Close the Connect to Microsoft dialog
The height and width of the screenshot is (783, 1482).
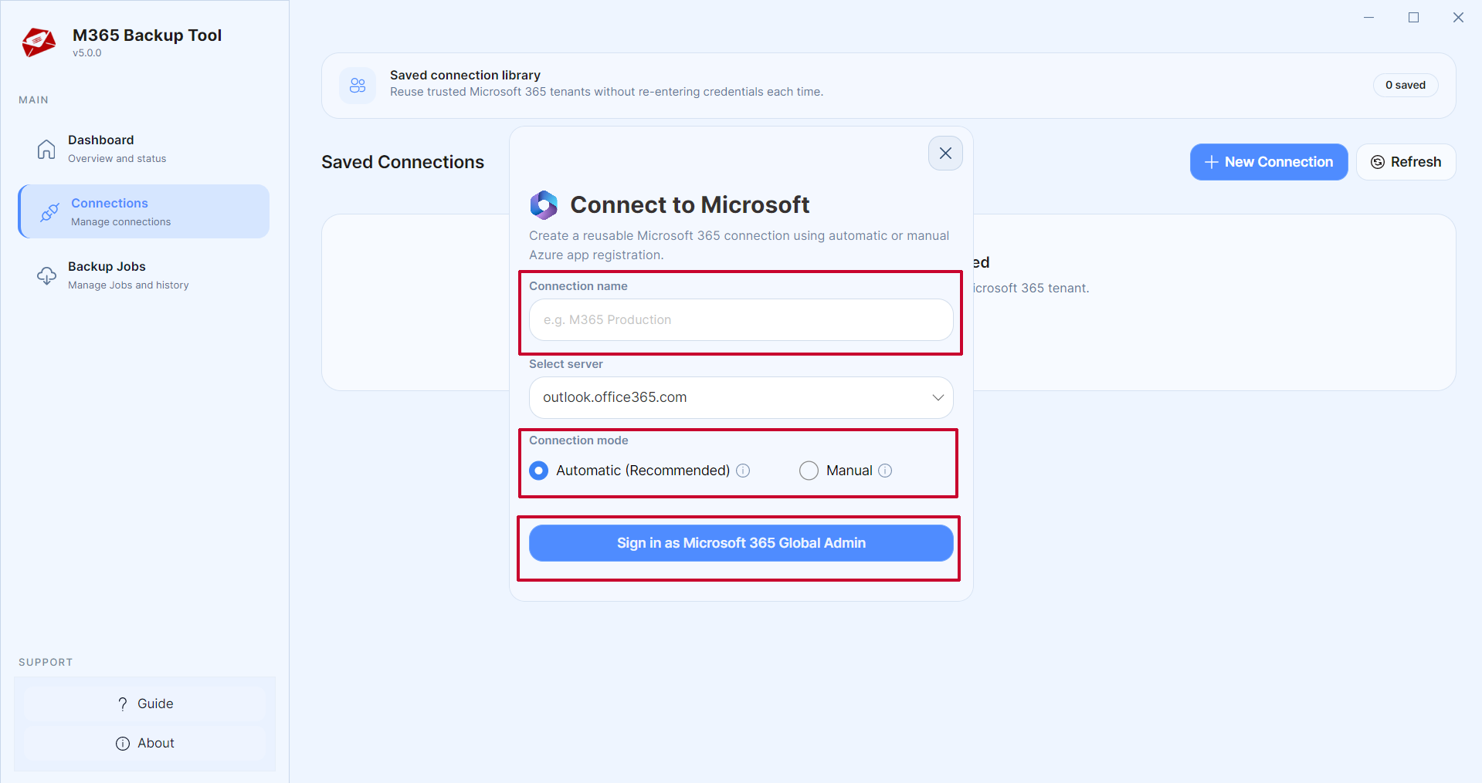pos(945,154)
